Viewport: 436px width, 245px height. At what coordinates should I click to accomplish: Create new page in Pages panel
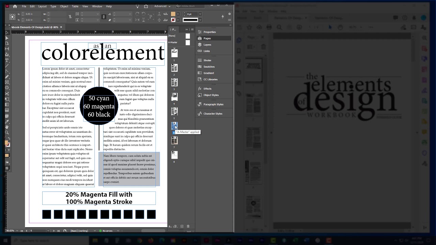182,226
